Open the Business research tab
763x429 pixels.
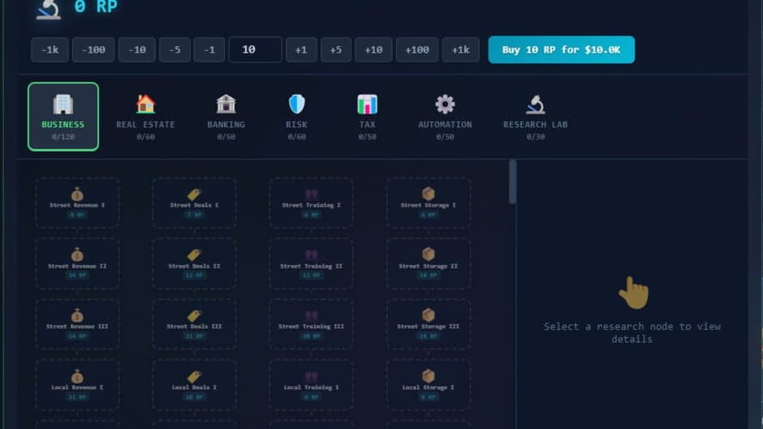[63, 117]
